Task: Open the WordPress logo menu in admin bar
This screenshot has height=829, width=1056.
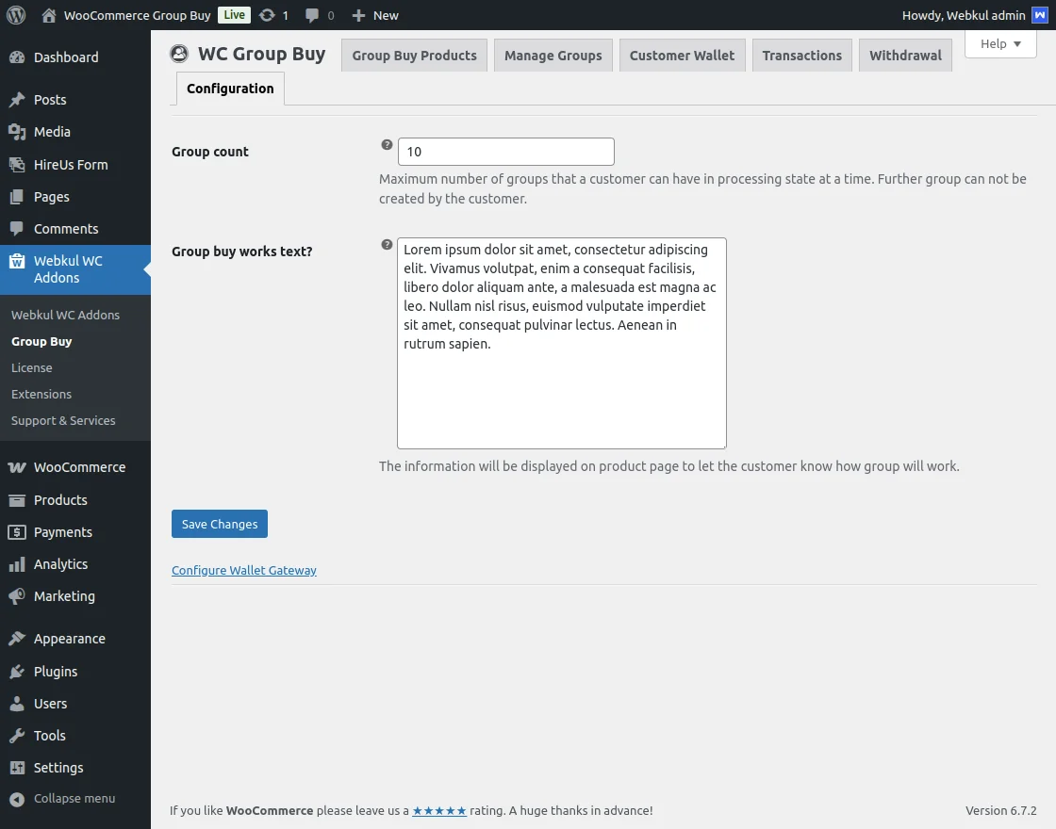Action: (x=15, y=14)
